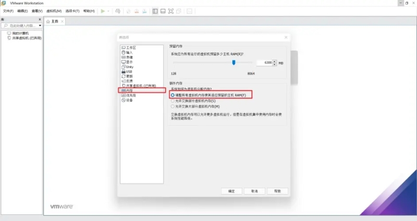Click the 确定 button in the dialog
Screen dimensions: 417x221
click(231, 191)
